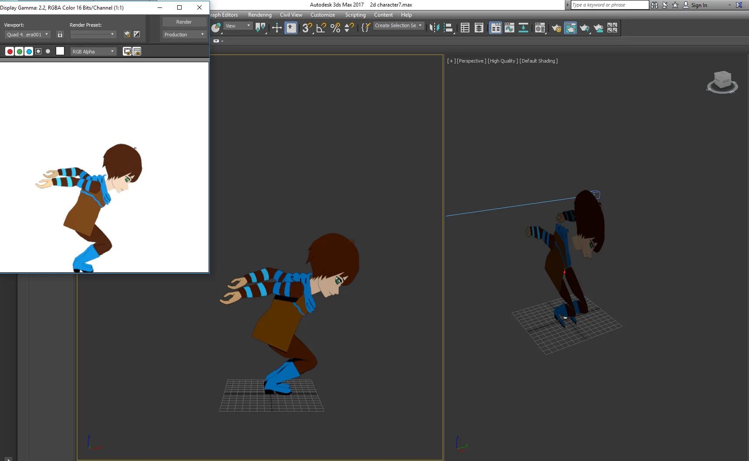Toggle the Angle Snap icon
Image resolution: width=749 pixels, height=461 pixels.
click(321, 28)
